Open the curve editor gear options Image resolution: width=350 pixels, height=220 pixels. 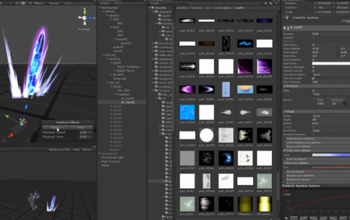coord(287,218)
